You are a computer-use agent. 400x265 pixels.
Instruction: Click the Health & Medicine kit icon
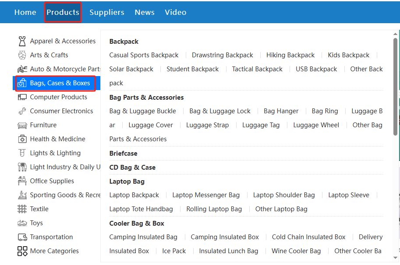[22, 139]
